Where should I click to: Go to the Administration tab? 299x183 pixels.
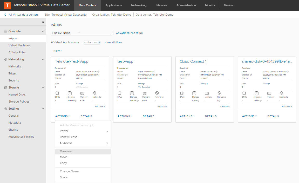click(x=186, y=5)
